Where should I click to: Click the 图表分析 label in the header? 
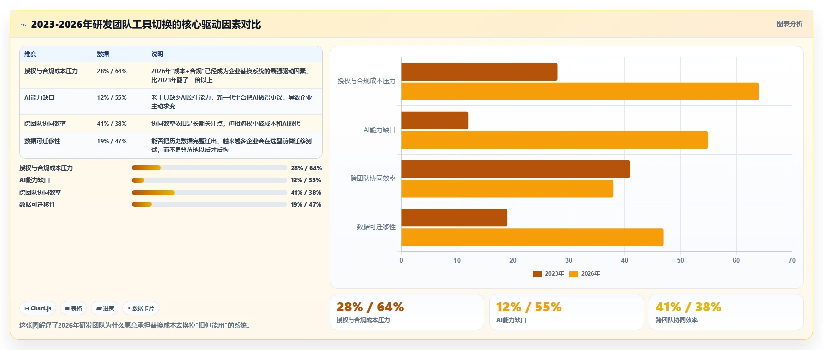tap(789, 24)
